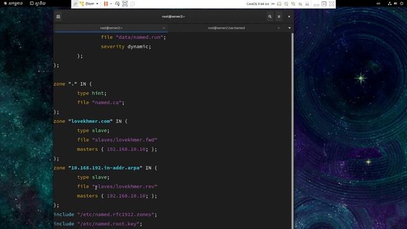407x229 pixels.
Task: Close the terminal window
Action: [289, 17]
